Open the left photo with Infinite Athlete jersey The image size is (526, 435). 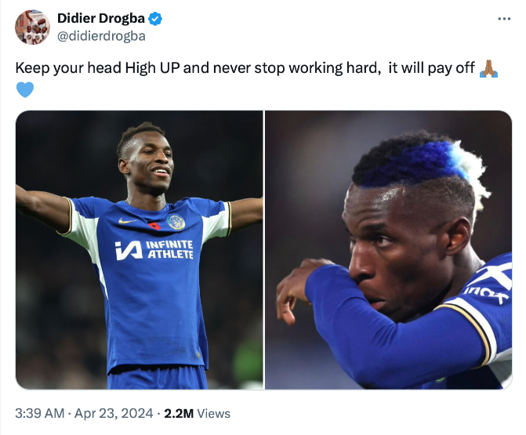[140, 250]
